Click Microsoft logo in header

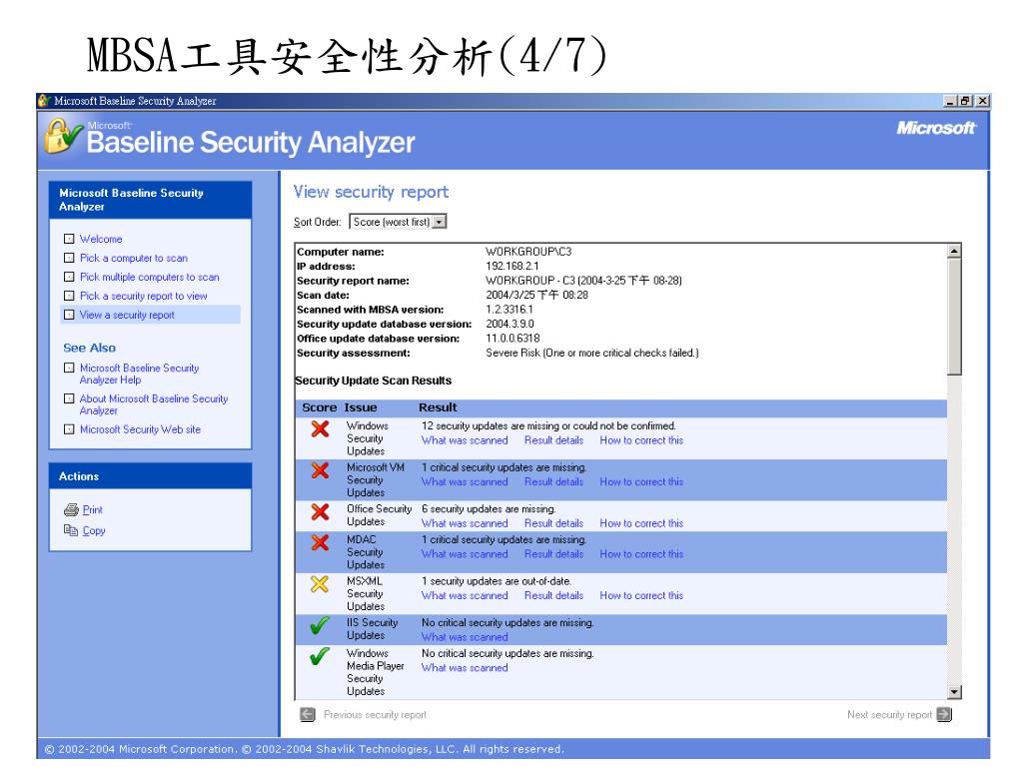coord(936,128)
